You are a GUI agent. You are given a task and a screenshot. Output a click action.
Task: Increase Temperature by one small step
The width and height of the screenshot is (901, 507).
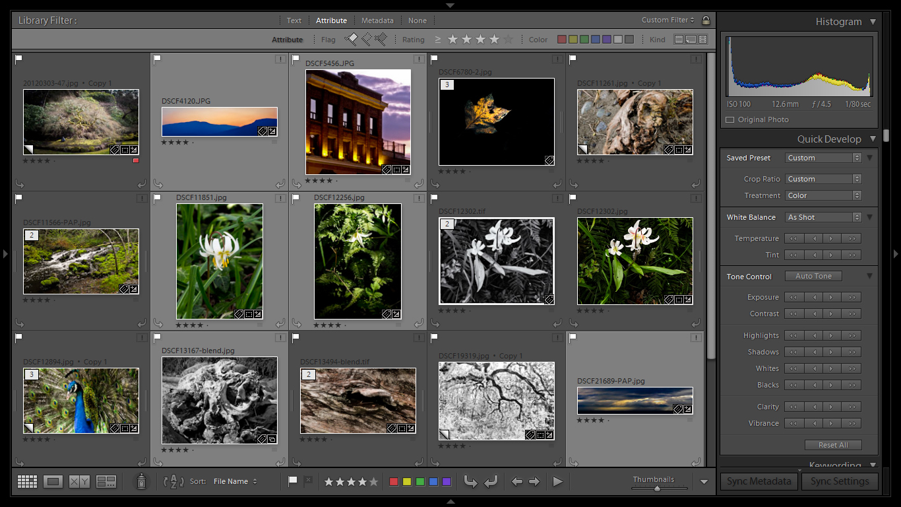(832, 238)
